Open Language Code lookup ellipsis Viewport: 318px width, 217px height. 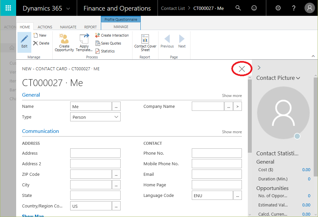pyautogui.click(x=238, y=195)
